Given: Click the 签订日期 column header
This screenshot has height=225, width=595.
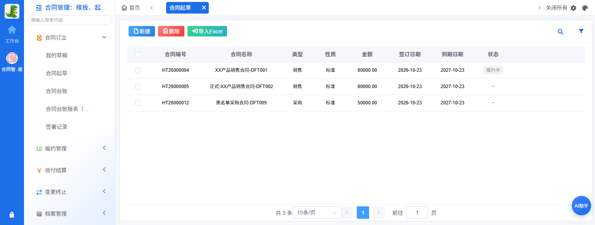Looking at the screenshot, I should pos(410,54).
